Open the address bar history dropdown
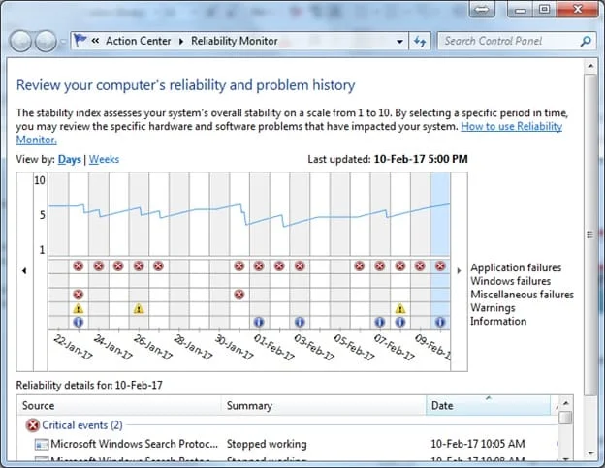Screen dimensions: 605x468 pos(399,42)
